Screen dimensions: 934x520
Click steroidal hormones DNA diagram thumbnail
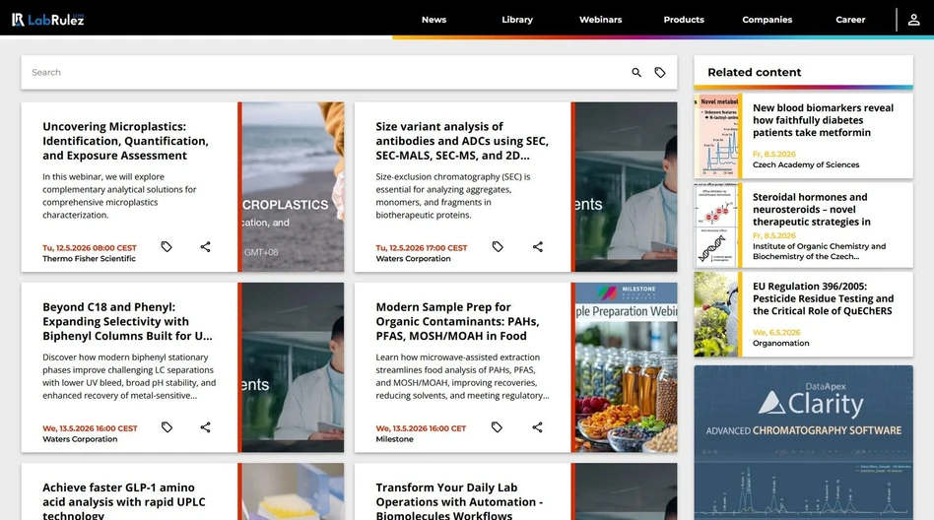pyautogui.click(x=716, y=226)
